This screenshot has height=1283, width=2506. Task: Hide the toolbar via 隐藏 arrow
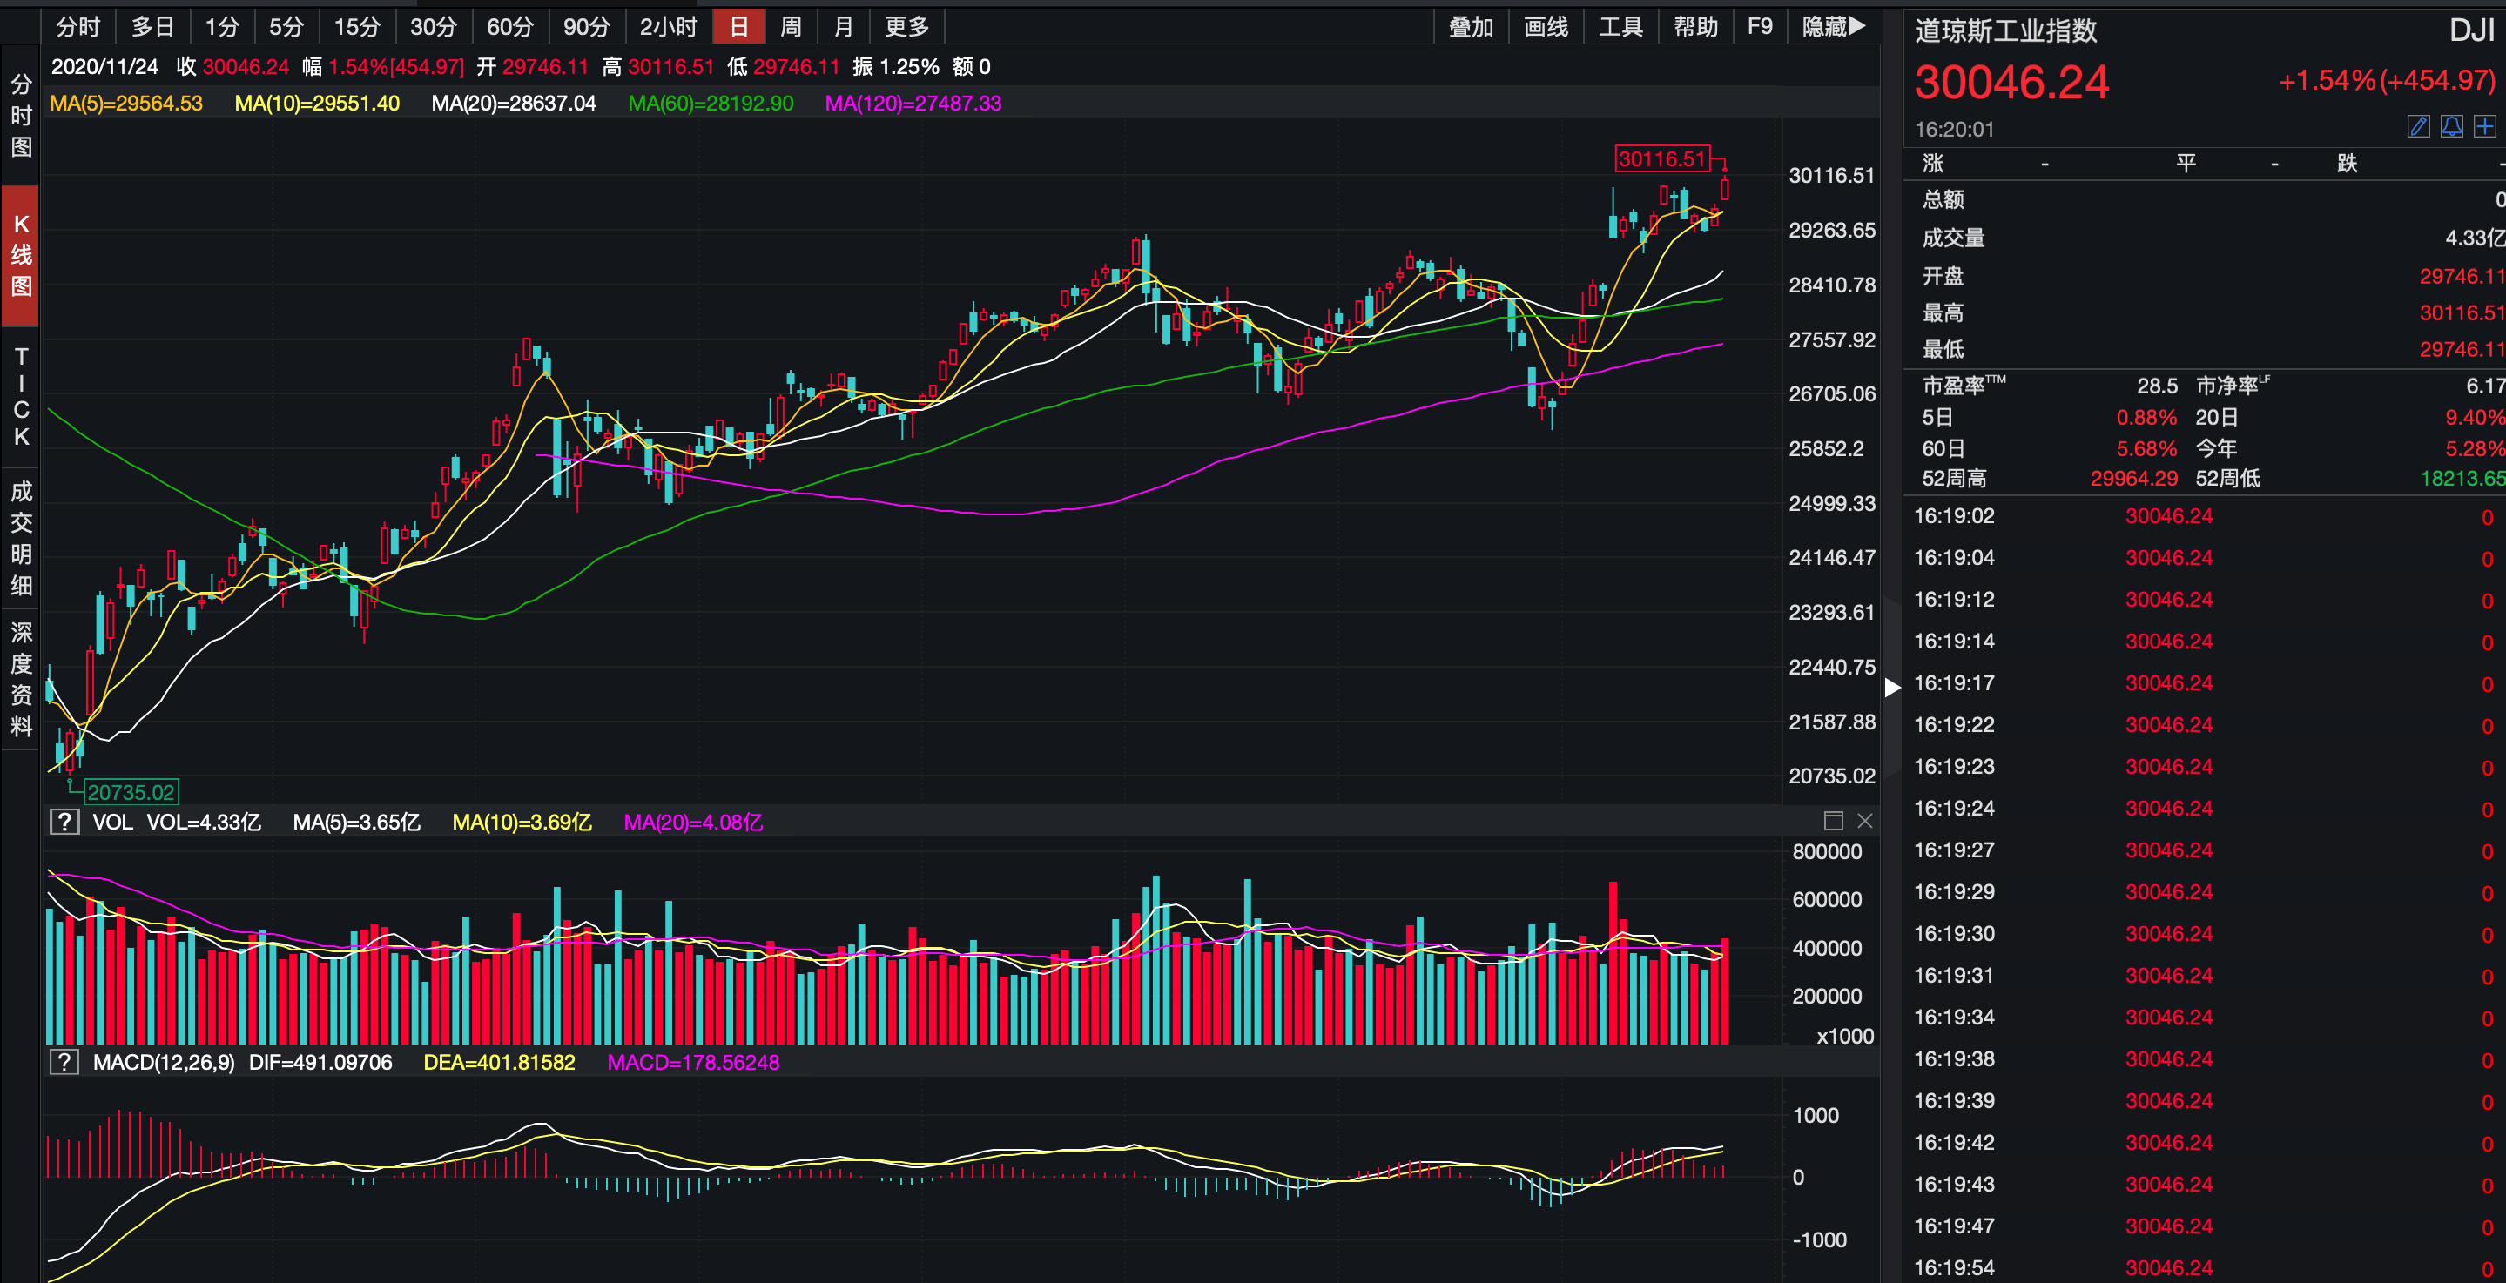(1833, 26)
